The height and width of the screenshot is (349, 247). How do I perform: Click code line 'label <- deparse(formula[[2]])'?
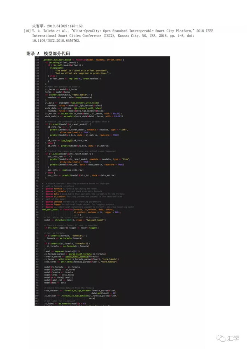click(62, 251)
